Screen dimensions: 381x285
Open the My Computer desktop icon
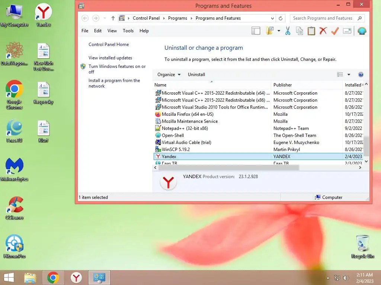15,15
